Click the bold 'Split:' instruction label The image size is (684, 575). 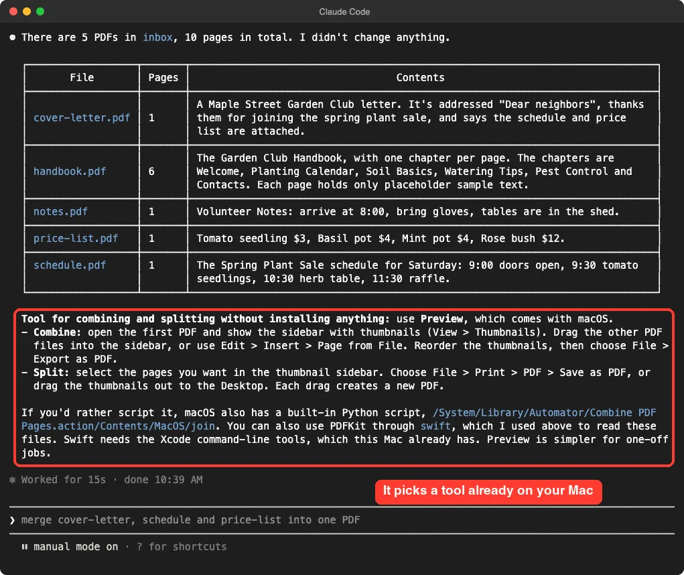52,373
